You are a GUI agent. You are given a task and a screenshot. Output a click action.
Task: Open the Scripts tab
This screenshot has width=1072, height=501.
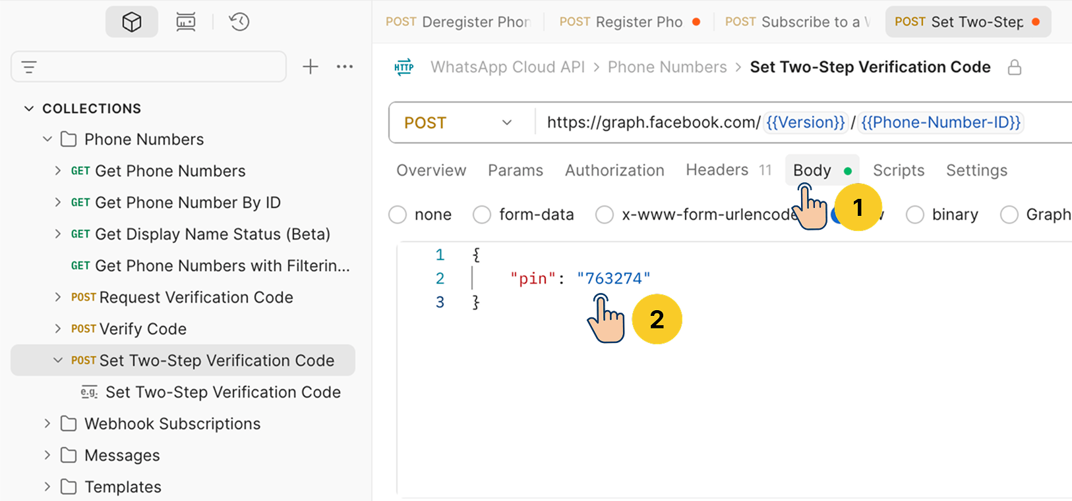pos(899,171)
